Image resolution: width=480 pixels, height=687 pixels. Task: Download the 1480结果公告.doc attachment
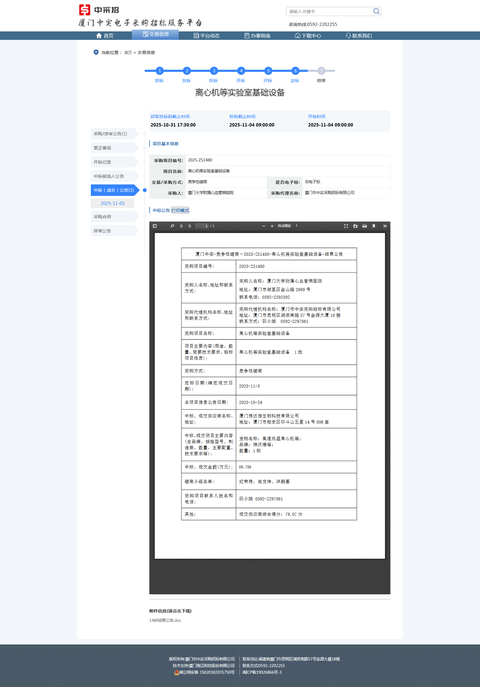coord(165,620)
